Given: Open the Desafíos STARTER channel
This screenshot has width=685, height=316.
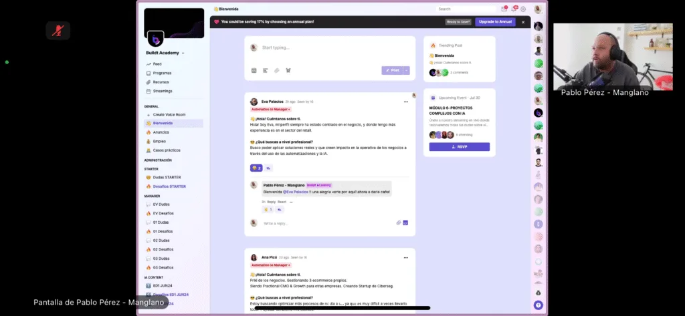Looking at the screenshot, I should pyautogui.click(x=169, y=186).
